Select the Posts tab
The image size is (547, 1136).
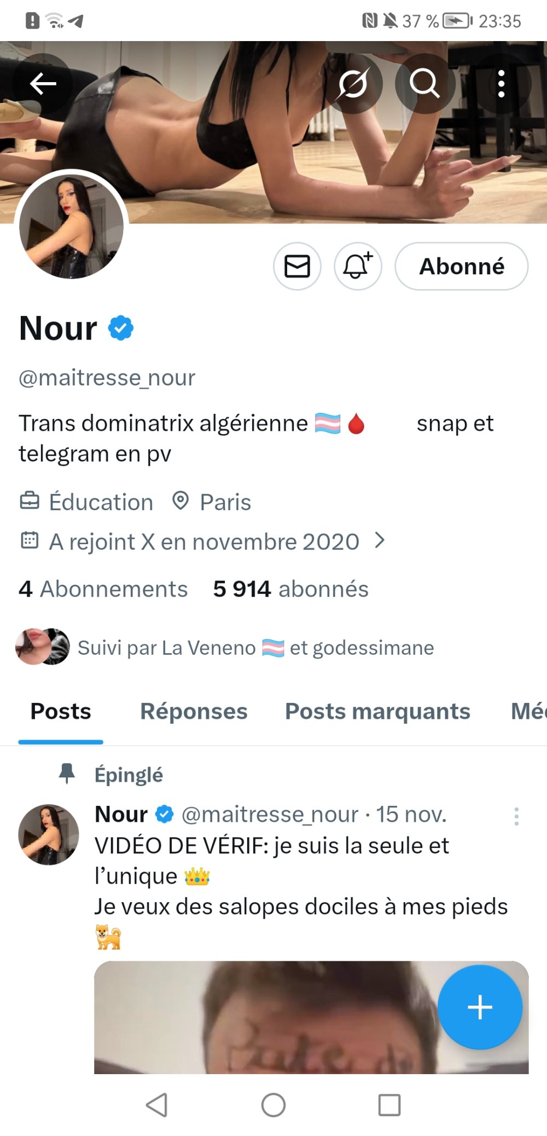61,711
